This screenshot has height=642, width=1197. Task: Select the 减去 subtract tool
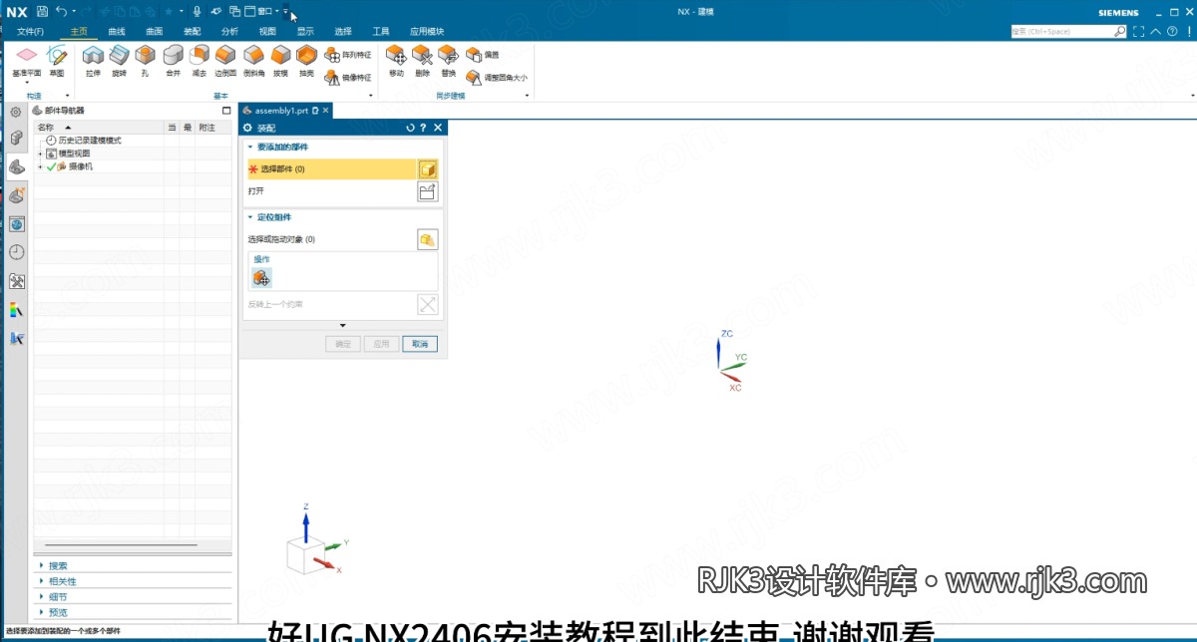[199, 60]
